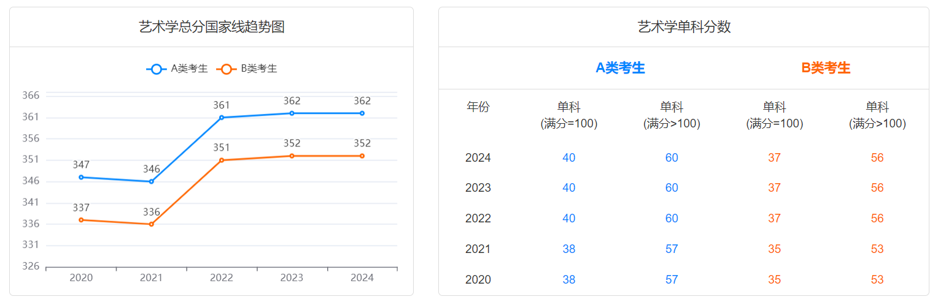Viewport: 938px width, 302px height.
Task: Click the 2020 row year label in table
Action: [478, 280]
